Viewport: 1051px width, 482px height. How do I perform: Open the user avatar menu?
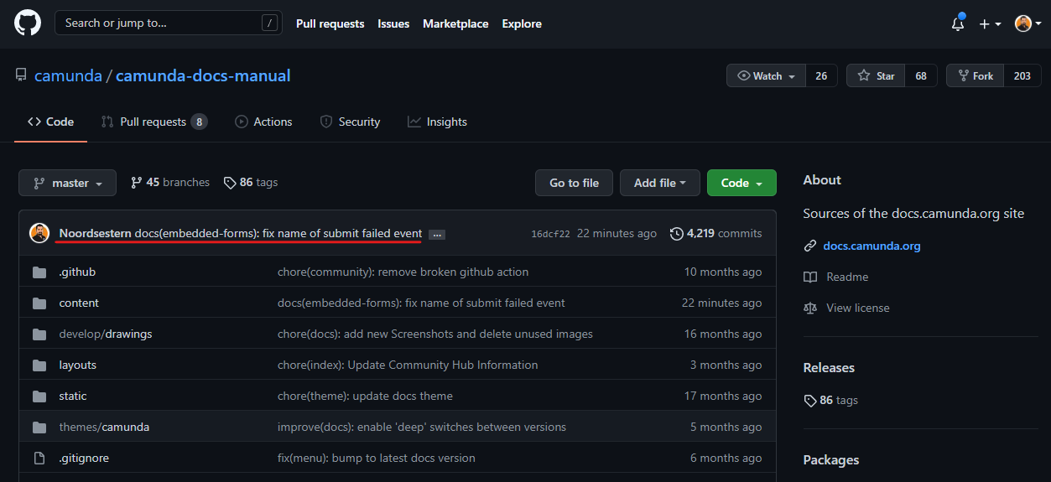[x=1028, y=23]
